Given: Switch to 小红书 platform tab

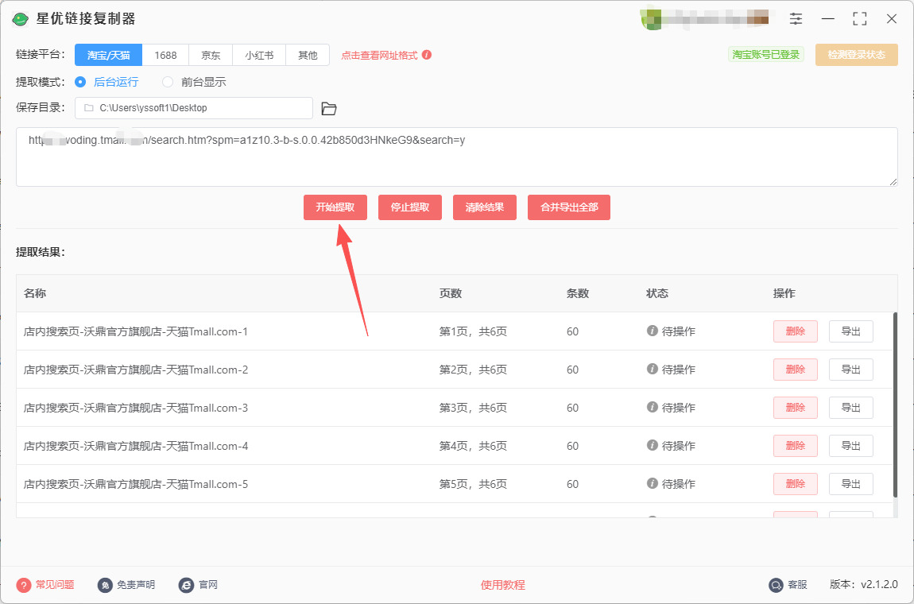Looking at the screenshot, I should click(x=259, y=56).
